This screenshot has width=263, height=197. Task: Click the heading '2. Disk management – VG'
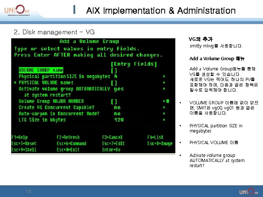click(54, 32)
